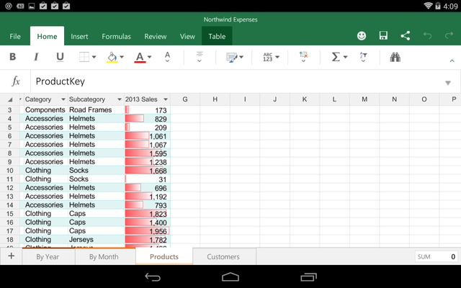
Task: Switch to the View tab
Action: (187, 37)
